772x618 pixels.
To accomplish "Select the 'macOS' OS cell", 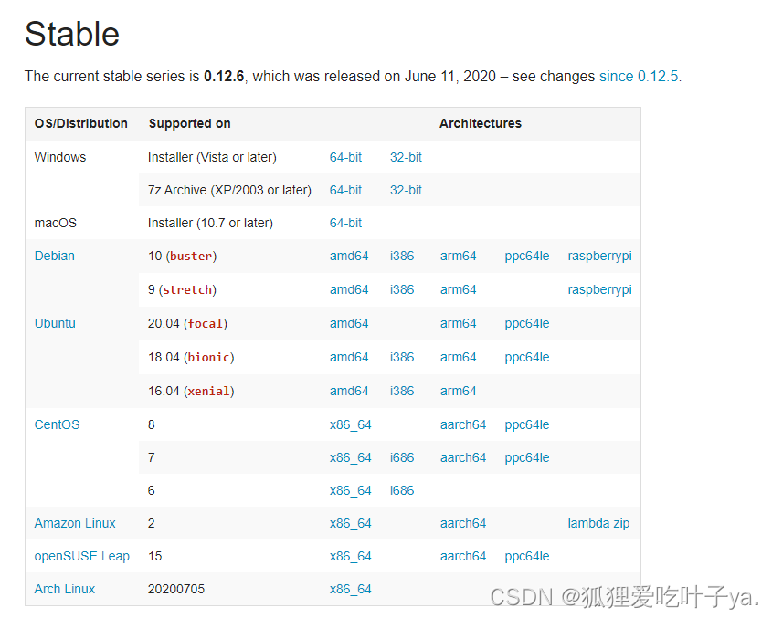I will pos(56,223).
